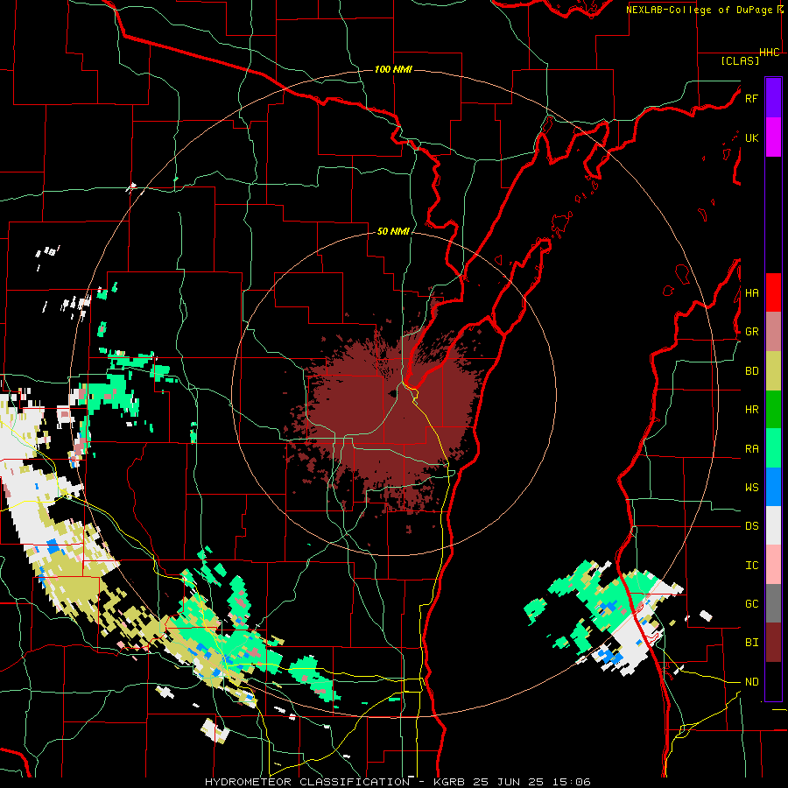Click the RF label in the legend
The height and width of the screenshot is (788, 788).
(x=751, y=98)
